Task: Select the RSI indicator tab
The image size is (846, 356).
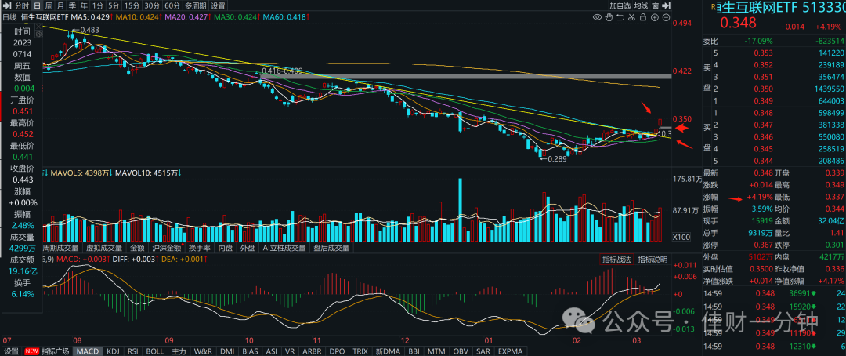Action: coord(134,351)
